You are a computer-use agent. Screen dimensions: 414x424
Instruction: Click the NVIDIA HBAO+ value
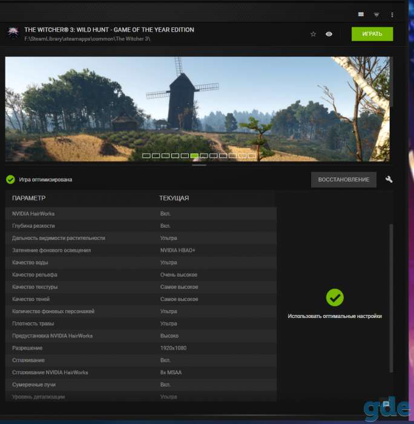177,250
